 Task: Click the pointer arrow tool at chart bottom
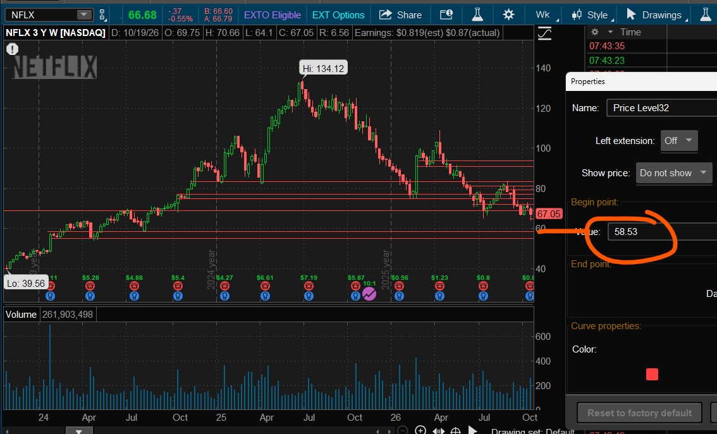(x=473, y=430)
